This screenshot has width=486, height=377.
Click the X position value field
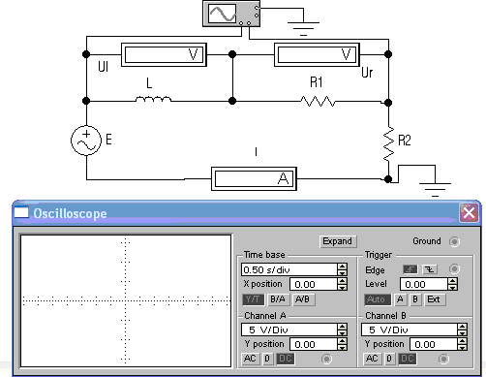(x=314, y=284)
